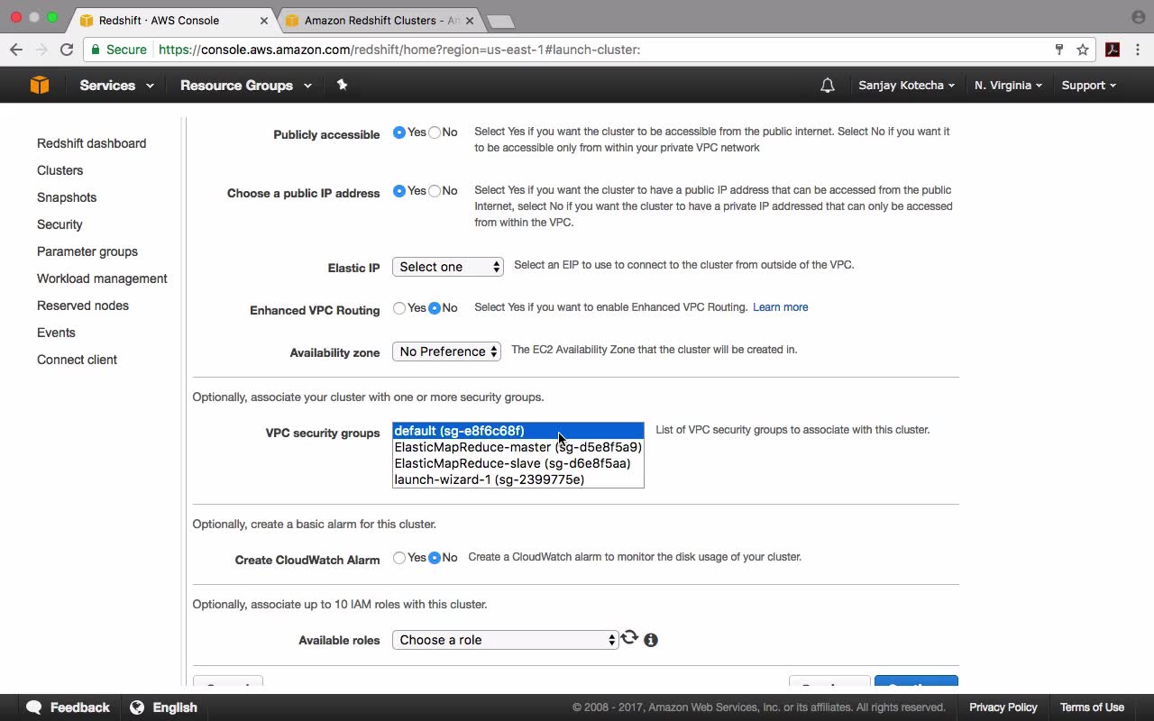The height and width of the screenshot is (721, 1154).
Task: Reload the current page
Action: click(66, 50)
